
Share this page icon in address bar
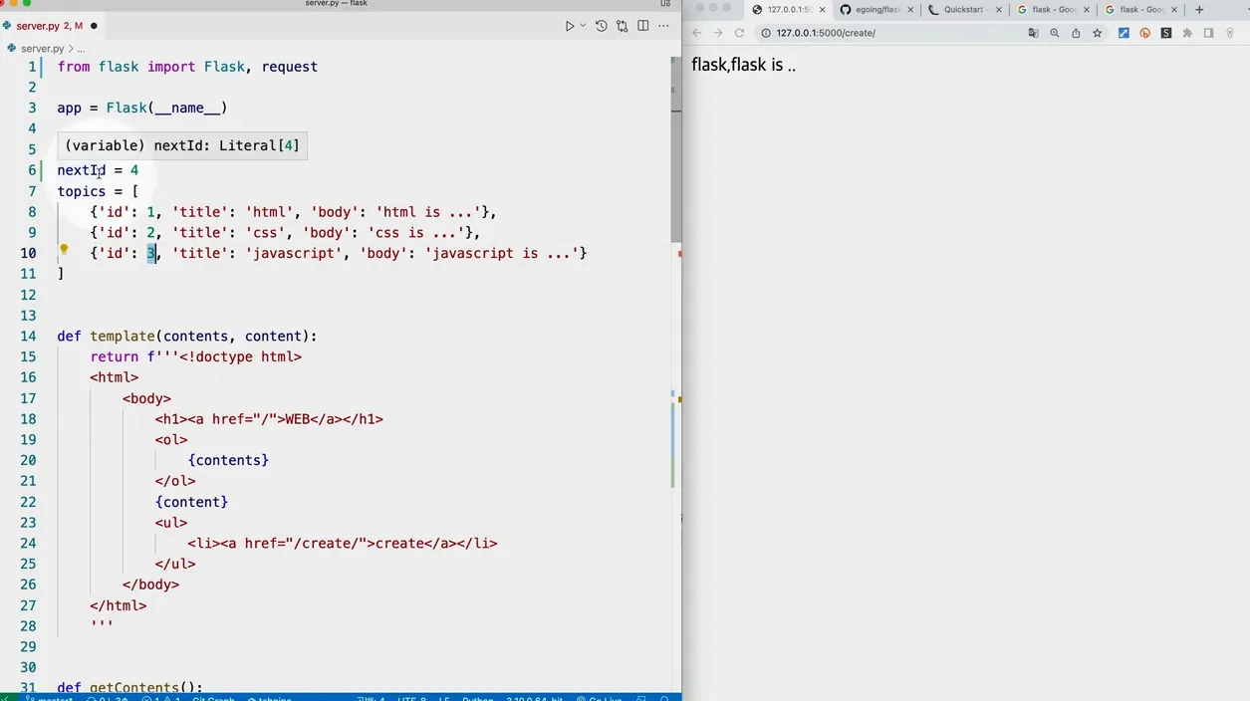pos(1076,33)
